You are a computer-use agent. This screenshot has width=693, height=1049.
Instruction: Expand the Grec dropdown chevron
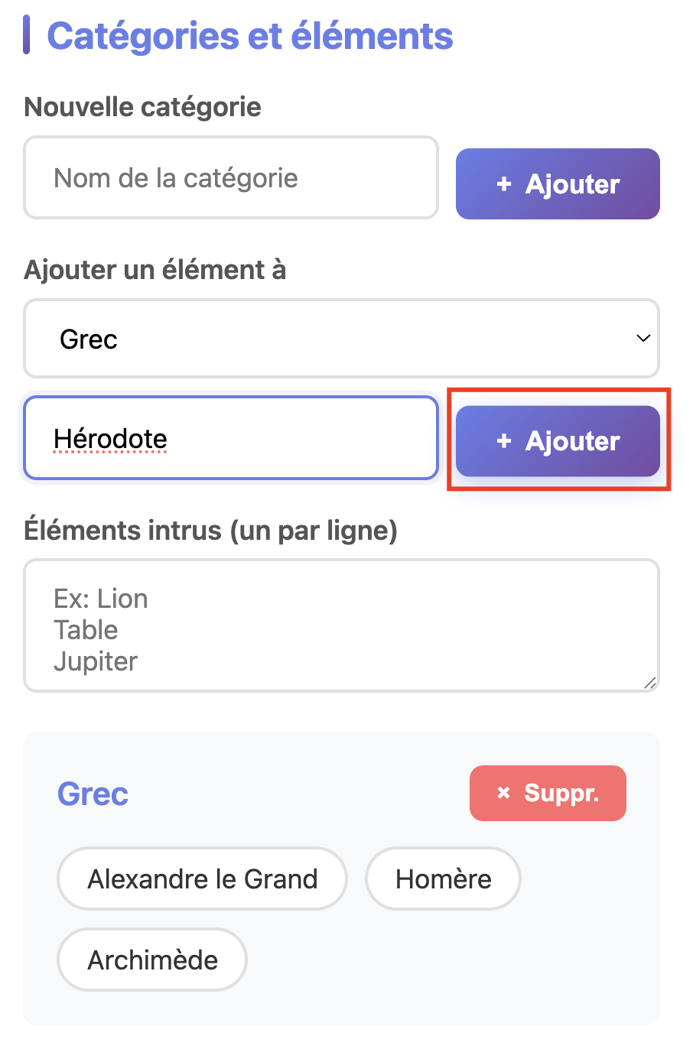coord(643,338)
